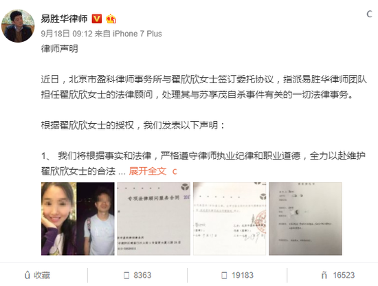Click the iPhone 7 Plus source link
The width and height of the screenshot is (378, 286).
click(137, 34)
